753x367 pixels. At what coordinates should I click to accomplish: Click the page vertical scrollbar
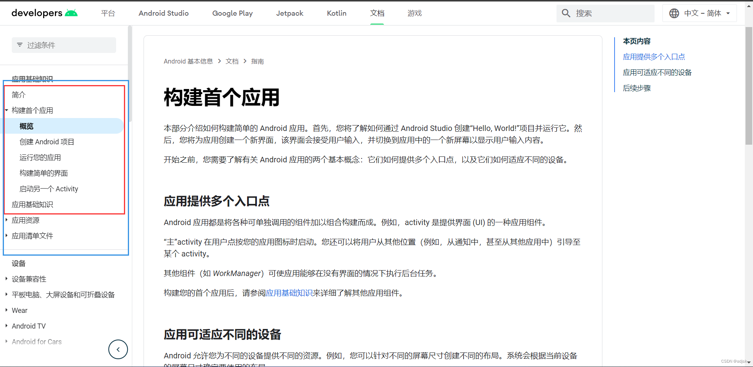[749, 86]
